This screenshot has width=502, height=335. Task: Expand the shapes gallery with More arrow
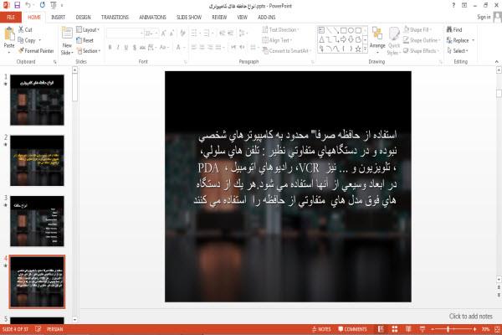coord(365,49)
